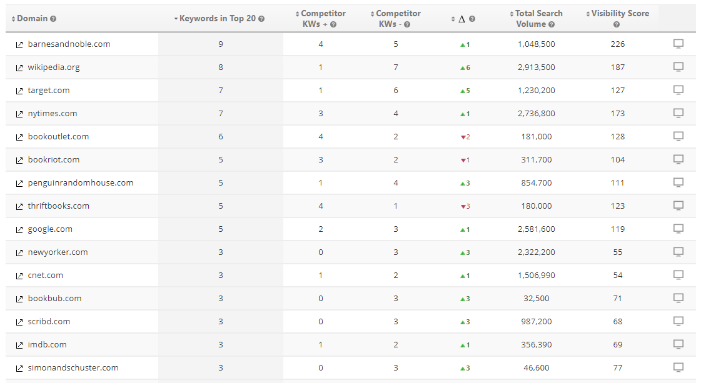The height and width of the screenshot is (383, 701).
Task: Show help for Keywords in Top 20
Action: 261,19
